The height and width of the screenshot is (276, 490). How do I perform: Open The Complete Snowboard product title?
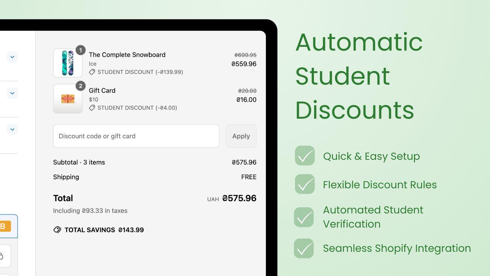[x=127, y=55]
